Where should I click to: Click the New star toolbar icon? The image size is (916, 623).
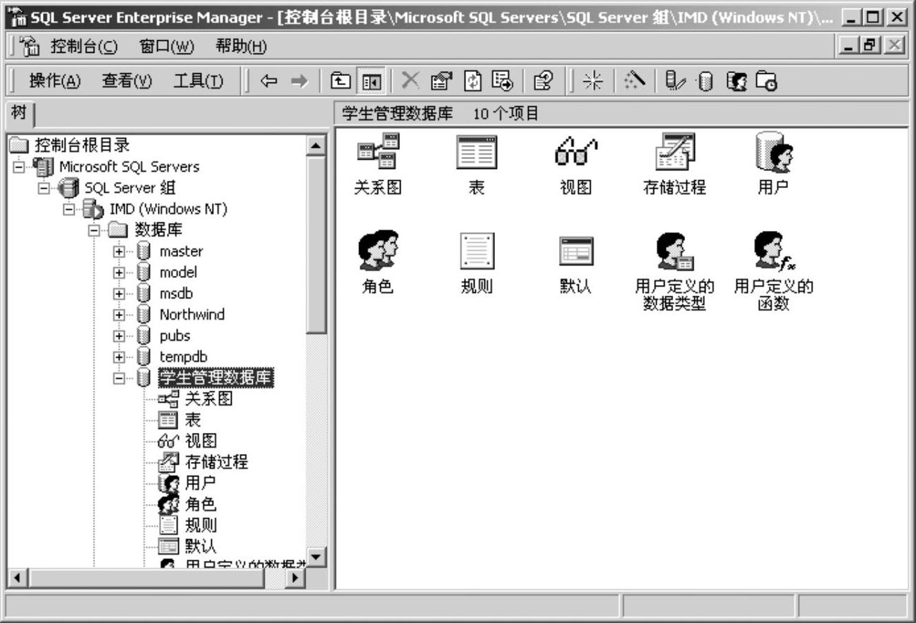click(x=594, y=82)
